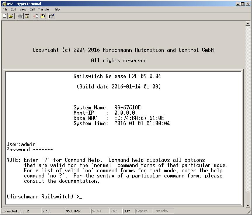Click the masked Password line

[29, 150]
